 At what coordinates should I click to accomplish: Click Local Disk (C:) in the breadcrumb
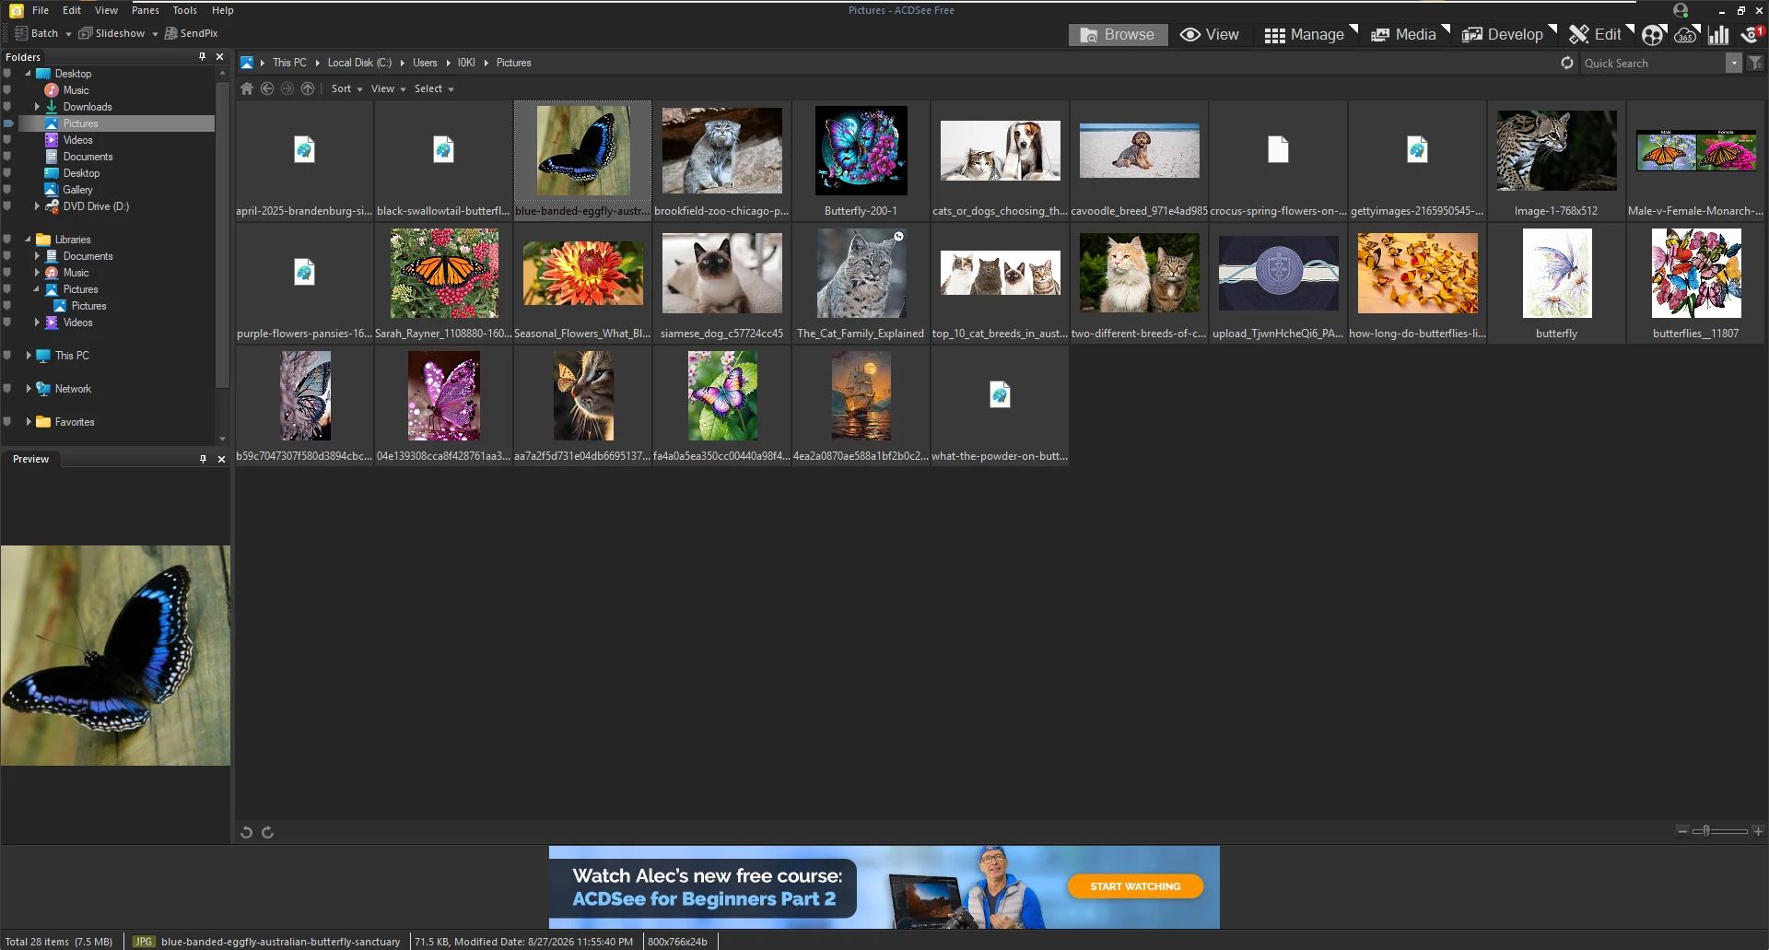(x=359, y=63)
